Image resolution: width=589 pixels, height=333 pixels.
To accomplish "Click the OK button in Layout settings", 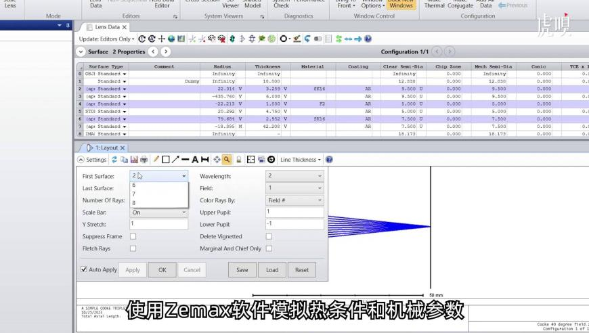I will (x=162, y=269).
